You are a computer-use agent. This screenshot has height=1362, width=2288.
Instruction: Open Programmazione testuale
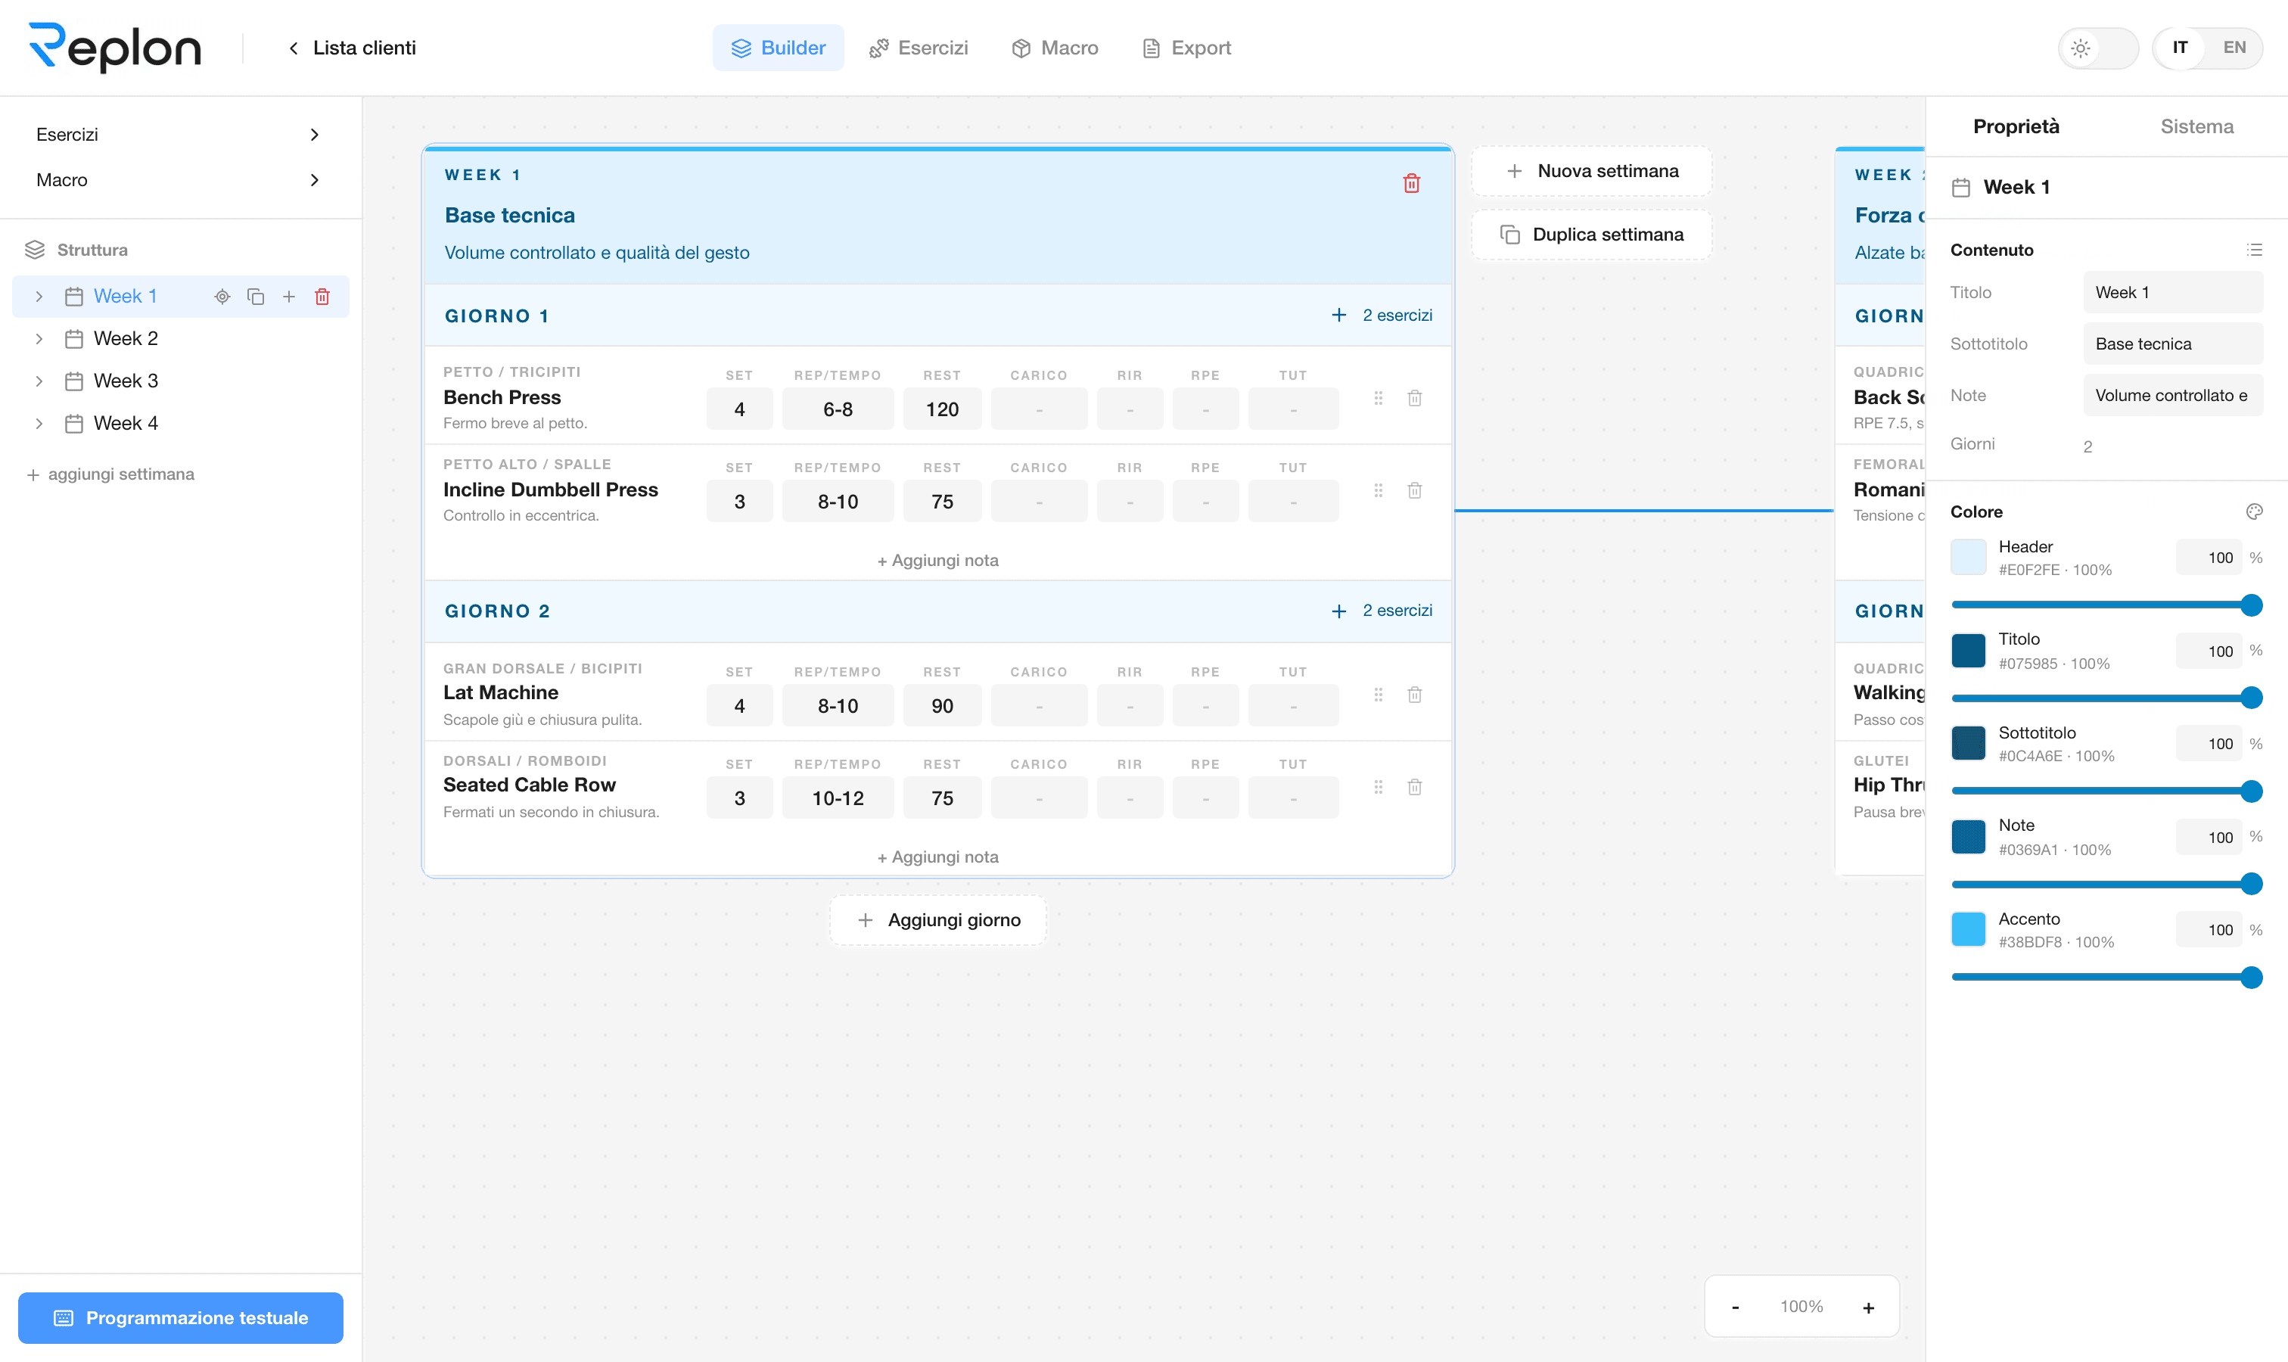click(181, 1318)
